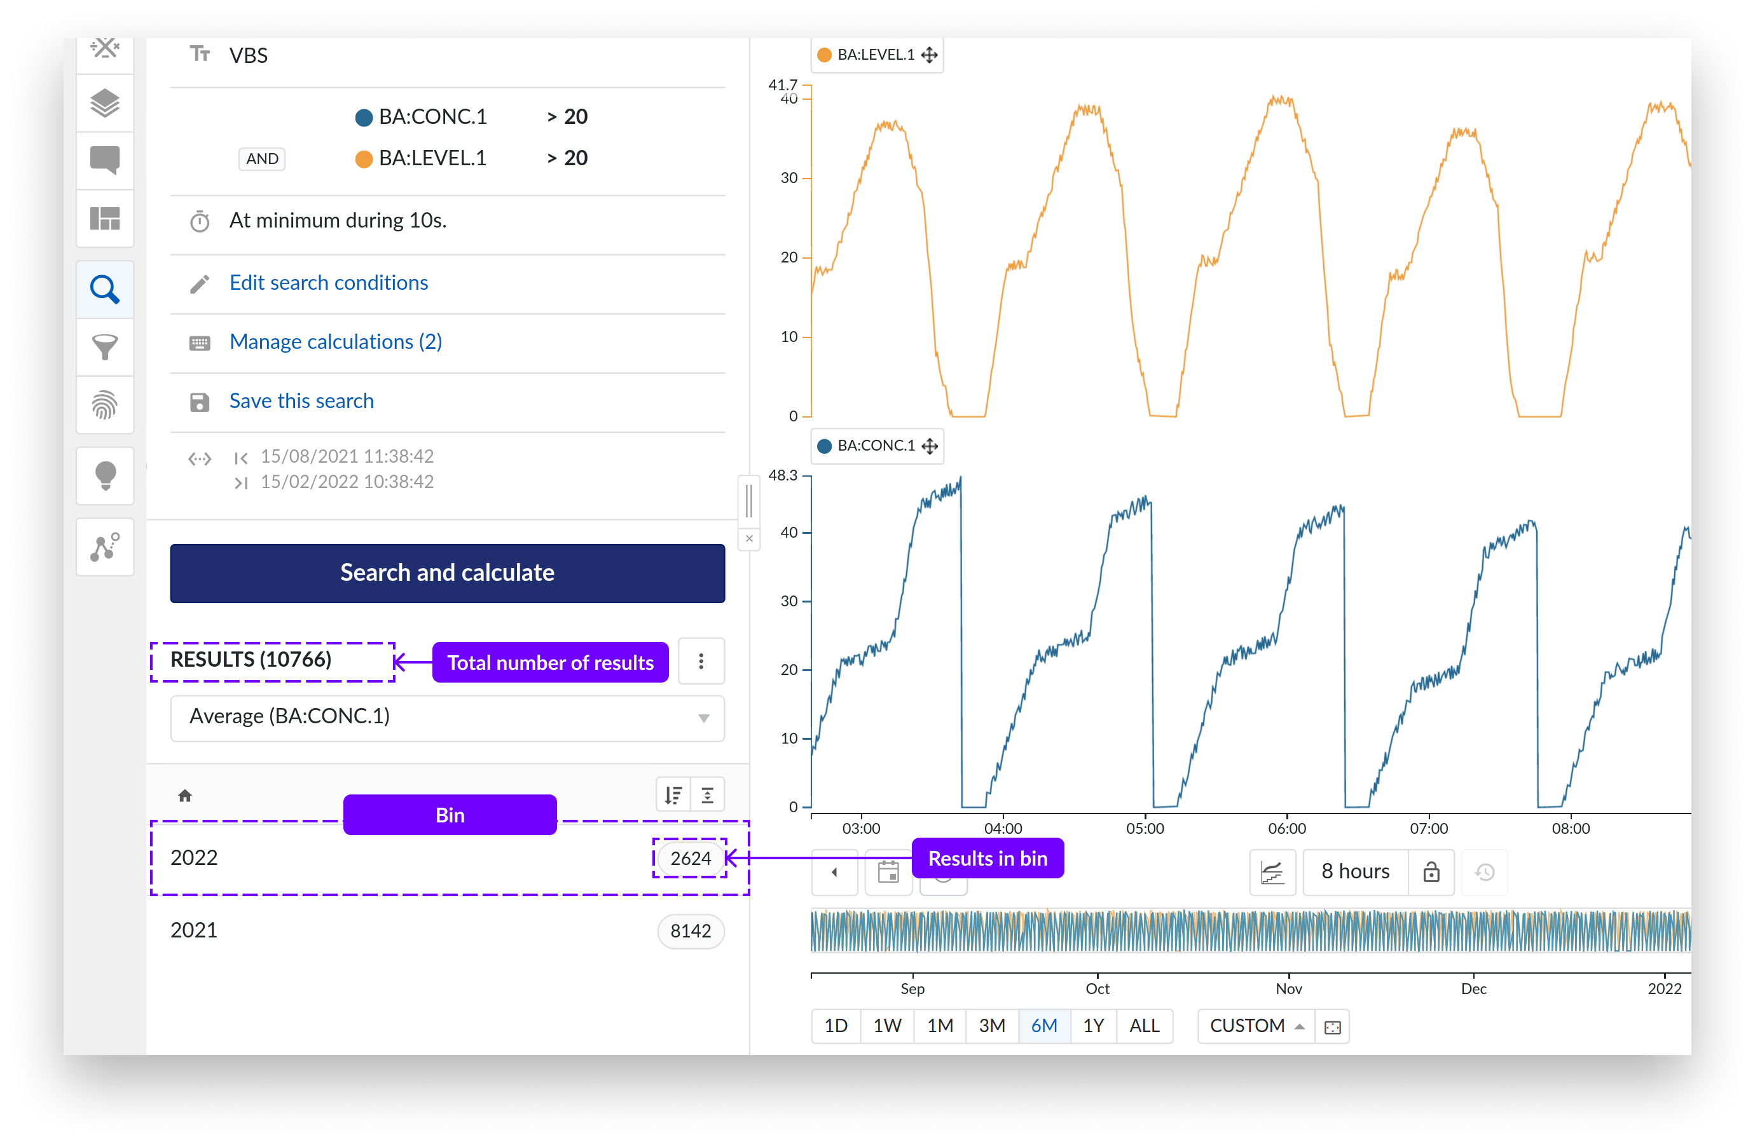Screen dimensions: 1755x1144
Task: Open the lightbulb icon in sidebar
Action: coord(105,475)
